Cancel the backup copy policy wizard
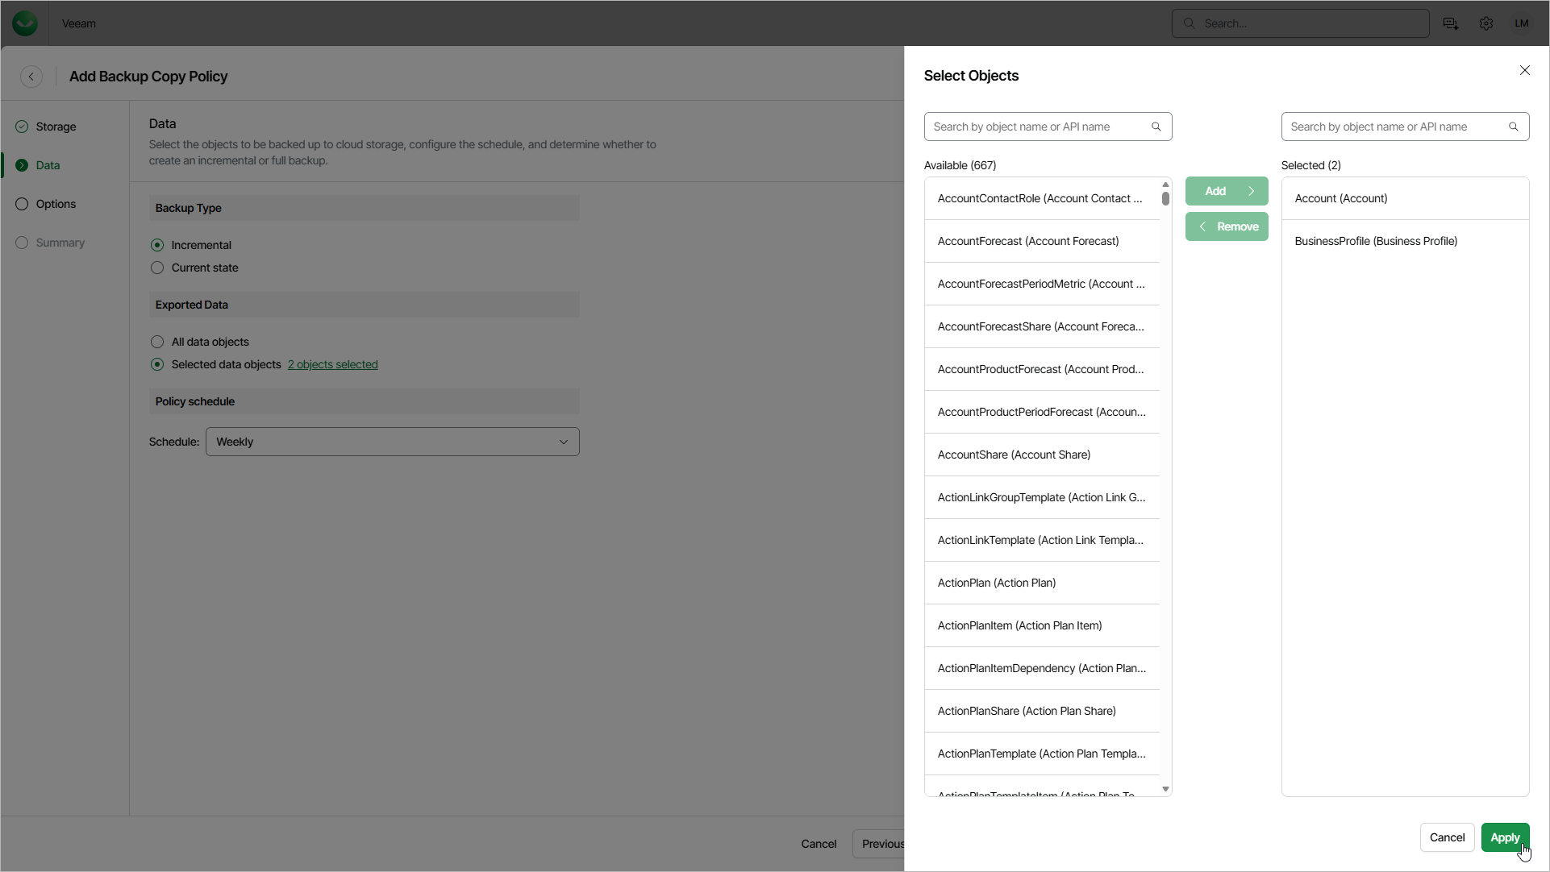This screenshot has width=1550, height=872. pos(819,844)
